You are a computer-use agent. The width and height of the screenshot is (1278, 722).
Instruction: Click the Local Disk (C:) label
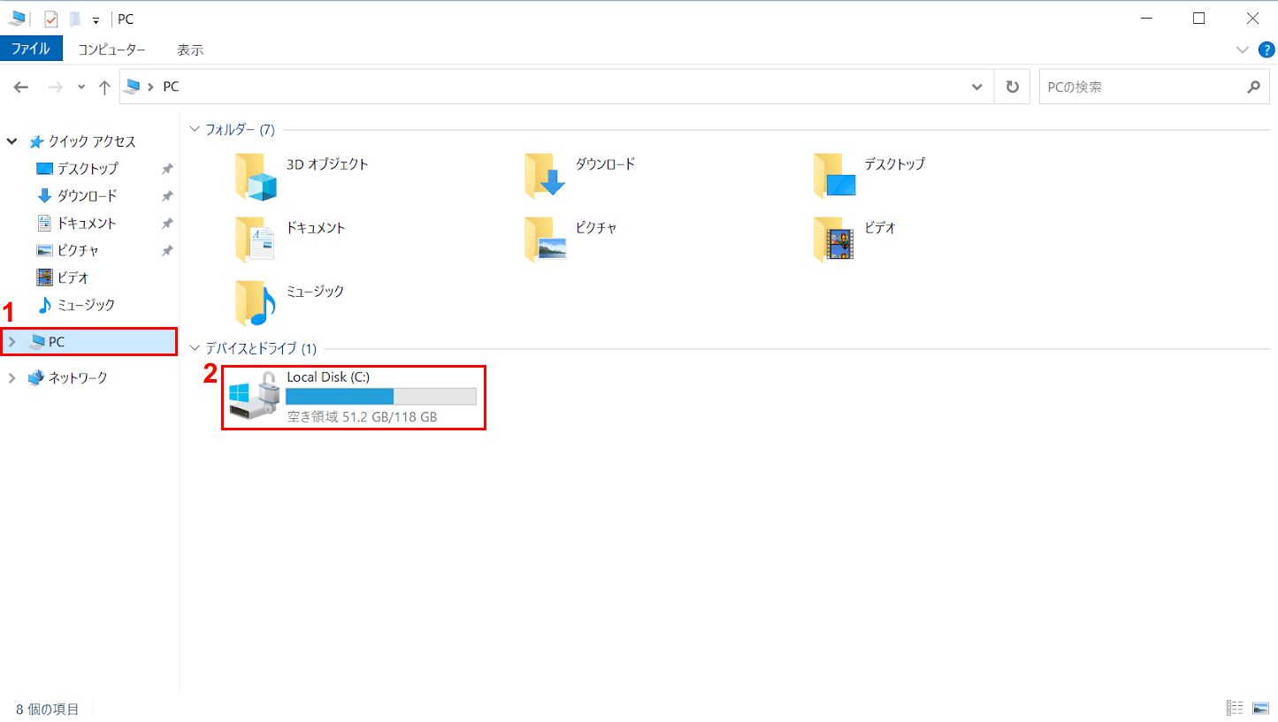328,376
